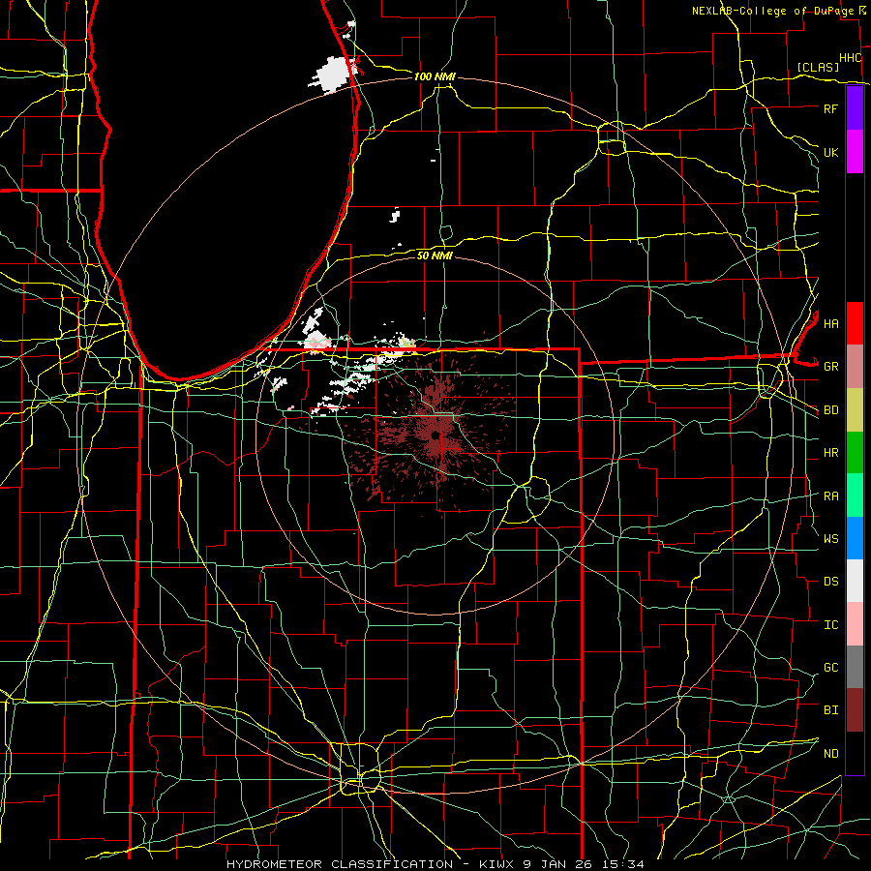Image resolution: width=871 pixels, height=871 pixels.
Task: Click the IC legend label
Action: click(x=830, y=625)
